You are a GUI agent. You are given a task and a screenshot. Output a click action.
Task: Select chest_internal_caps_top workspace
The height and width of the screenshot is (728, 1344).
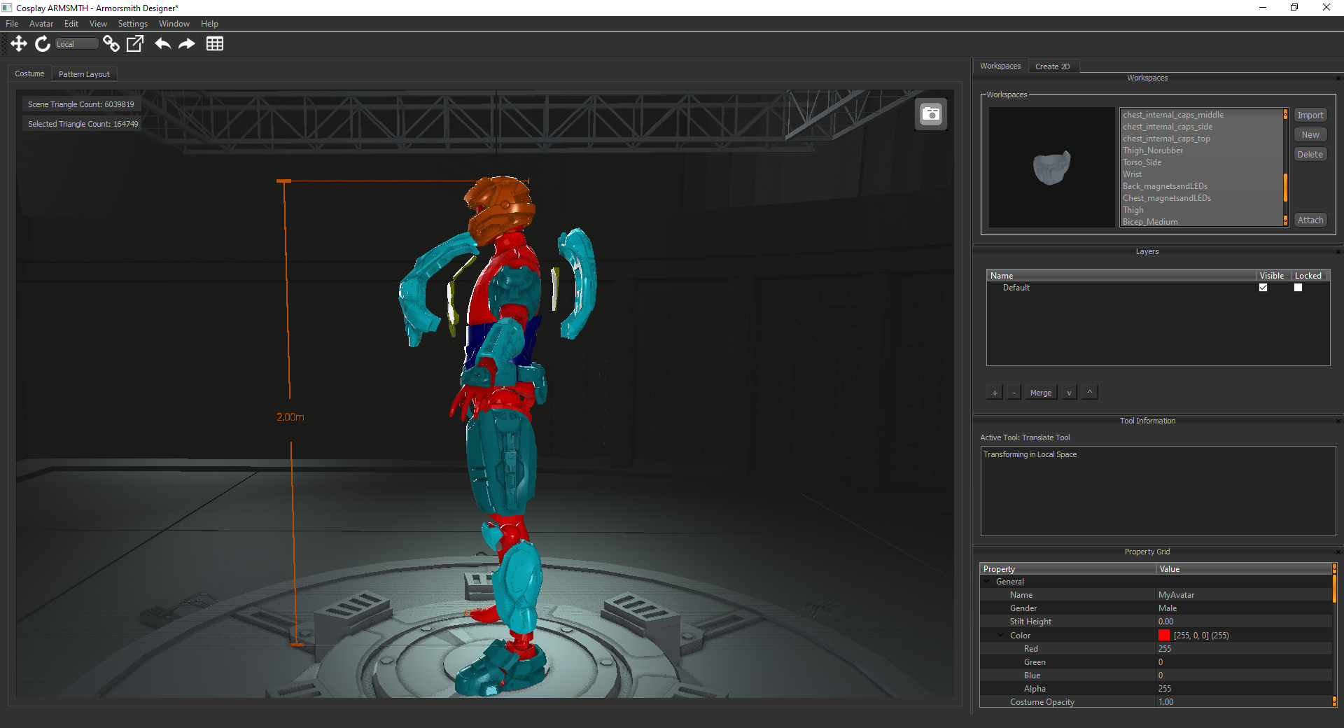click(1166, 139)
